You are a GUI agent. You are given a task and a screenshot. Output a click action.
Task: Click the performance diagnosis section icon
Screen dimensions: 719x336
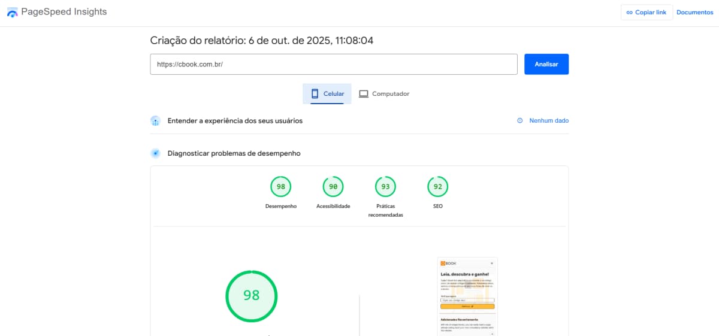[155, 153]
